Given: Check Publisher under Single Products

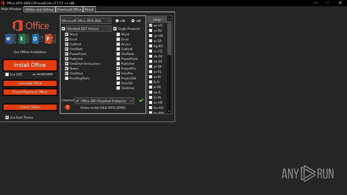Looking at the screenshot, I should click(118, 64).
